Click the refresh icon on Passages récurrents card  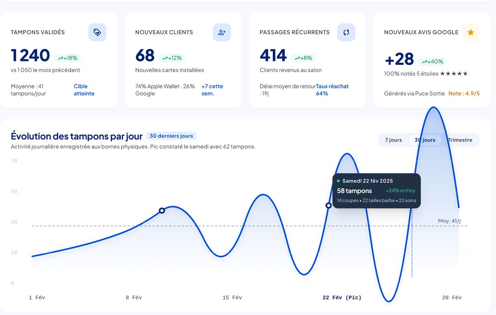click(346, 32)
